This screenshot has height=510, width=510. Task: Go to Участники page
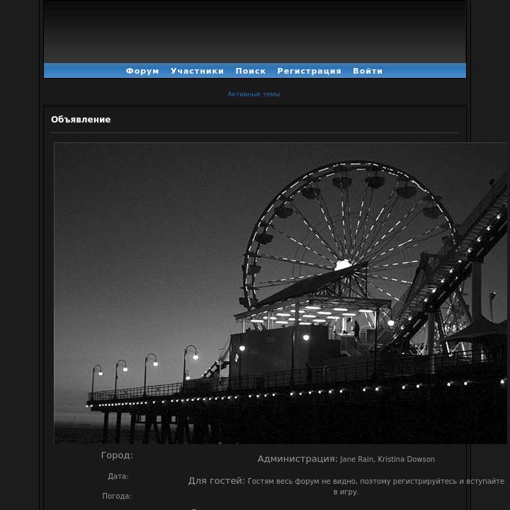tap(197, 71)
